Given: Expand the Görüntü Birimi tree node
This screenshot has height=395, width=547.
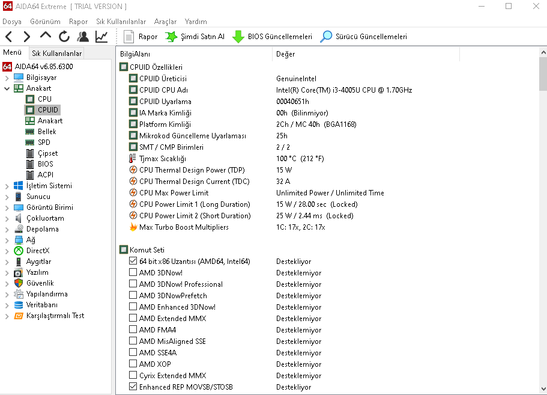Looking at the screenshot, I should (x=7, y=208).
